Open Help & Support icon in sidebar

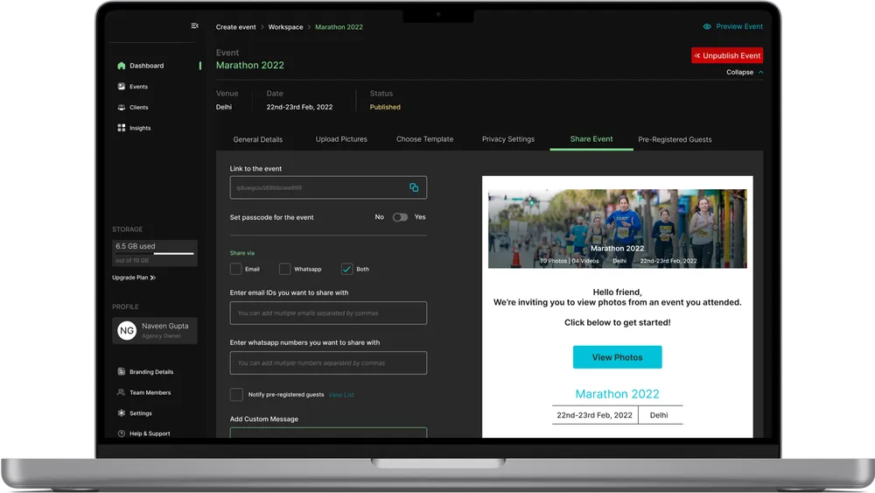click(122, 433)
